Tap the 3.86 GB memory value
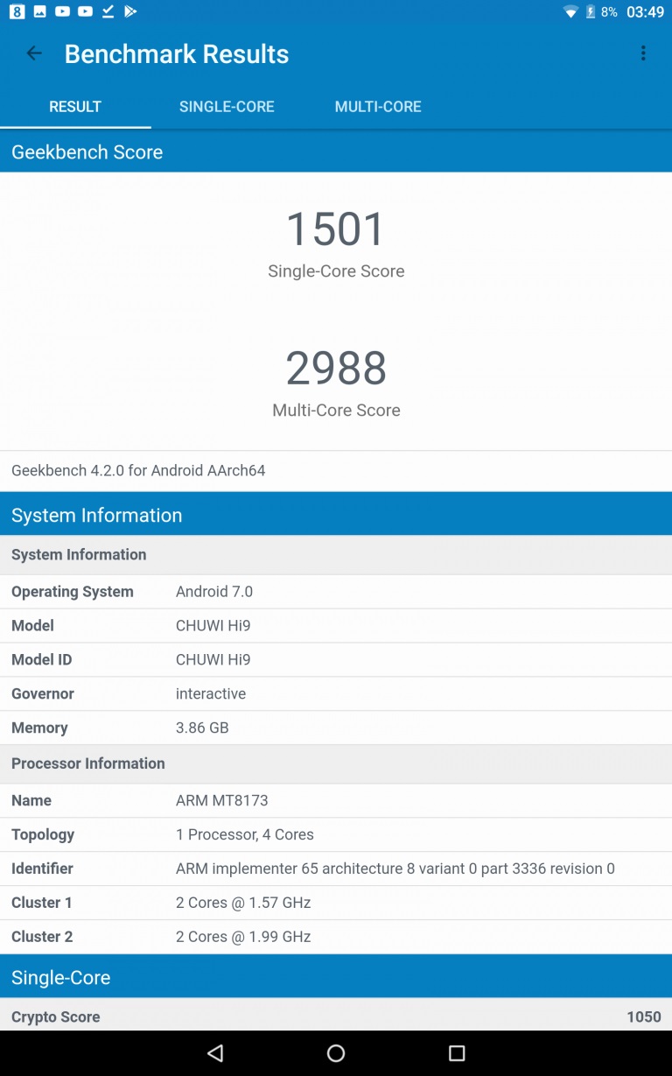Viewport: 672px width, 1076px height. coord(202,728)
